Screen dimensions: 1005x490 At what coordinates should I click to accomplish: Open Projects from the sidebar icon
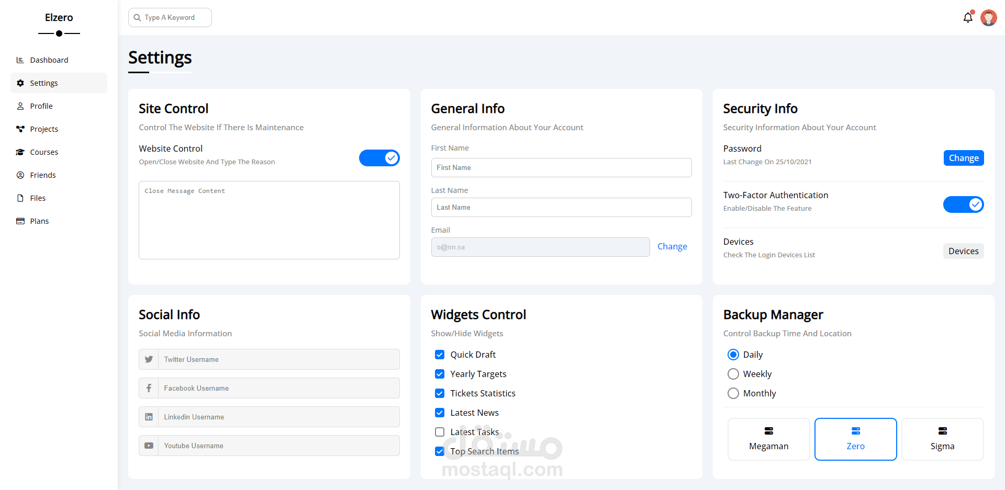(x=20, y=129)
